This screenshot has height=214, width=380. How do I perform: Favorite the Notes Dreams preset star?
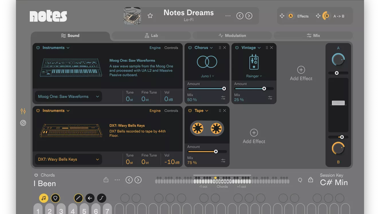tap(150, 16)
